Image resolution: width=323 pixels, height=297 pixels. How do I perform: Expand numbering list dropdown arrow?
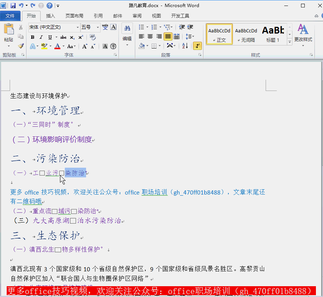(160, 27)
